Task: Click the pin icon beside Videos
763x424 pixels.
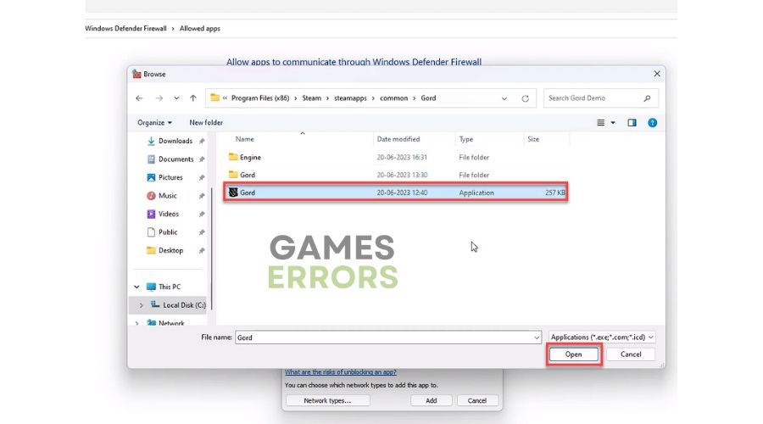Action: tap(202, 215)
